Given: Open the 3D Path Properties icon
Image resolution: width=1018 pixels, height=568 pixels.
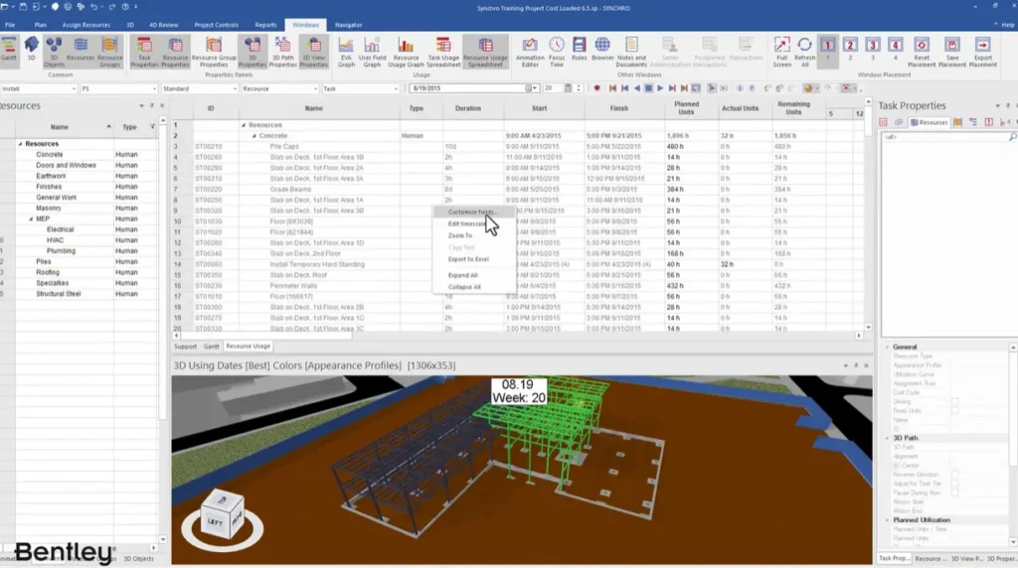Looking at the screenshot, I should coord(282,52).
